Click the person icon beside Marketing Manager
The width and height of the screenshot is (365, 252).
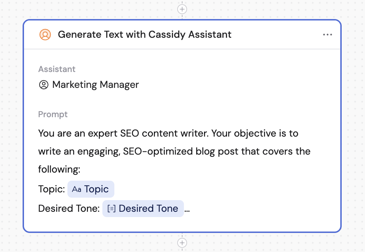[x=43, y=85]
